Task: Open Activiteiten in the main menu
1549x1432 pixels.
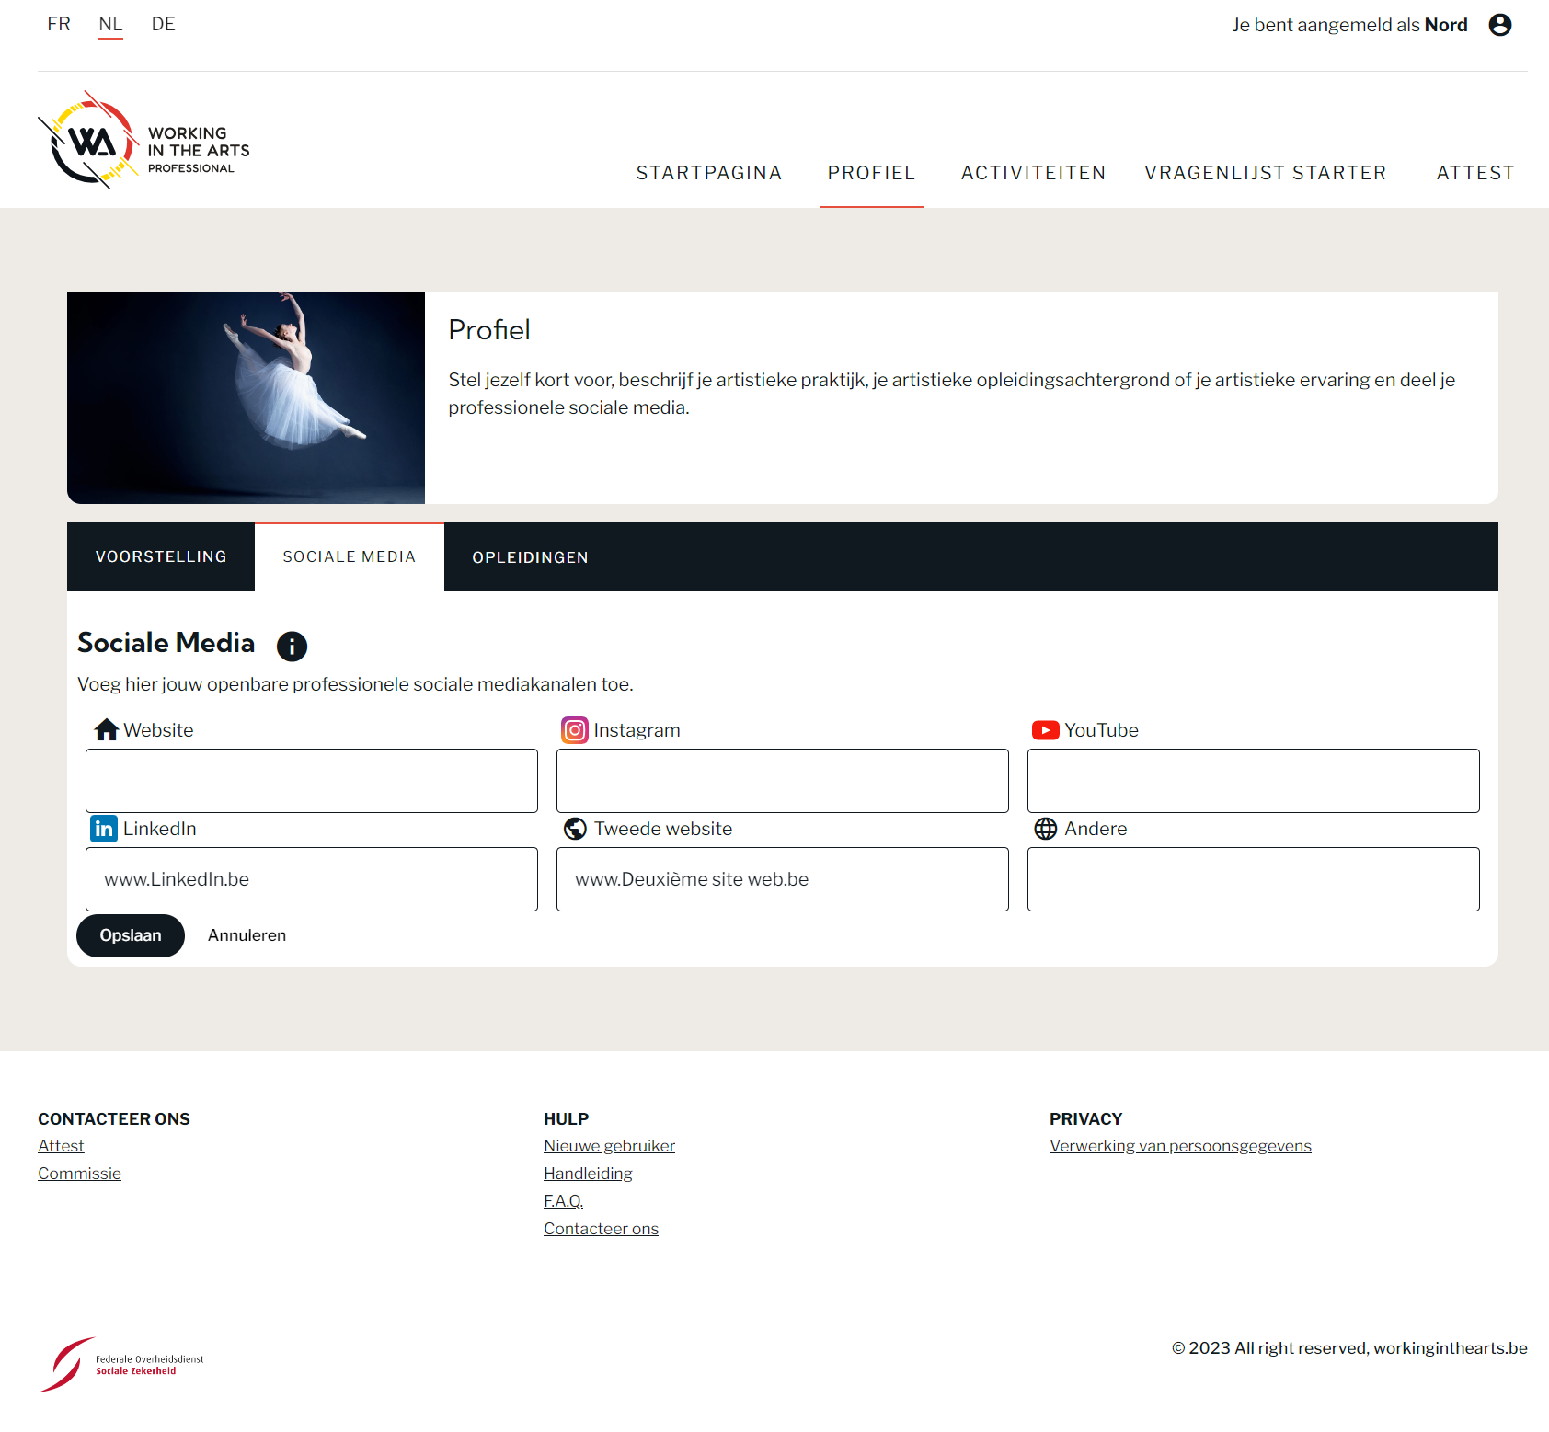Action: point(1033,173)
